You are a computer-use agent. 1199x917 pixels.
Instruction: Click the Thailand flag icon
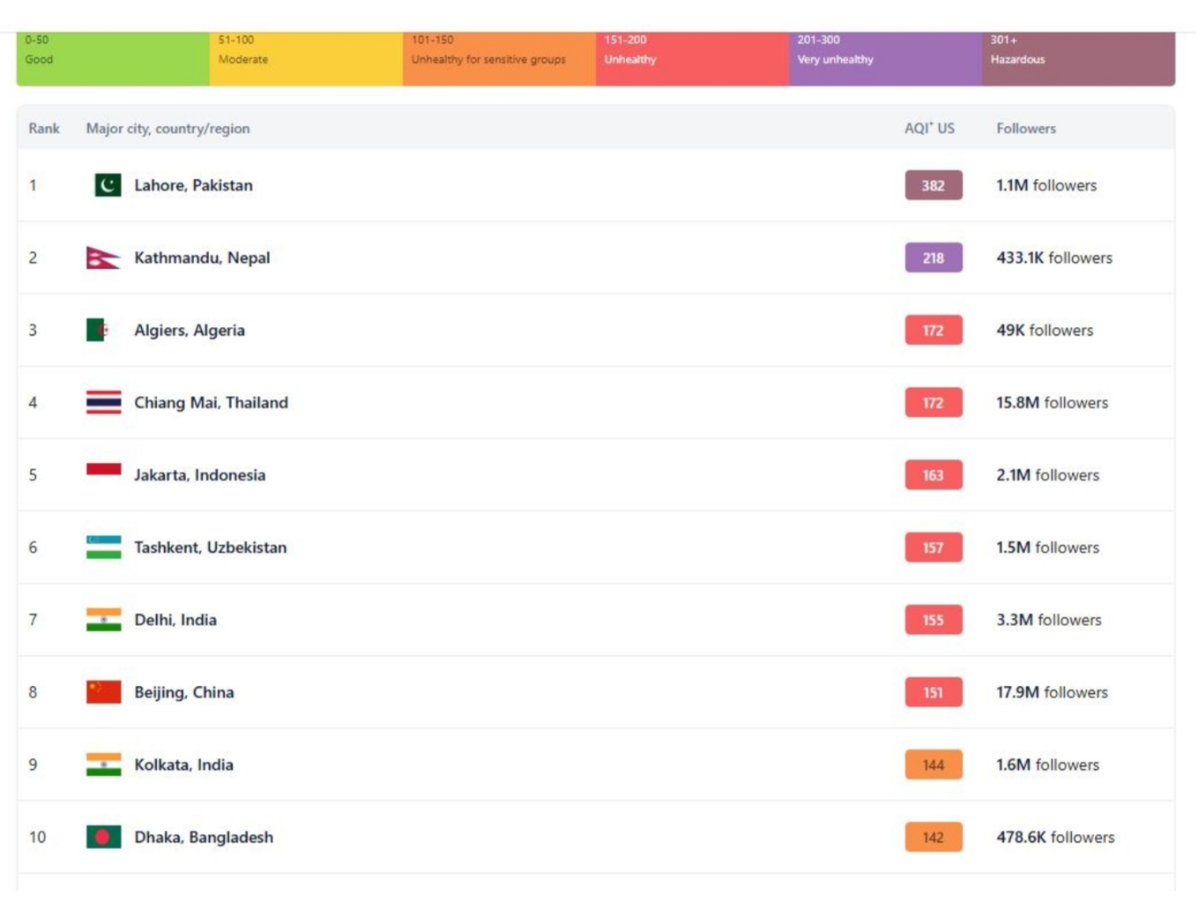click(x=103, y=402)
